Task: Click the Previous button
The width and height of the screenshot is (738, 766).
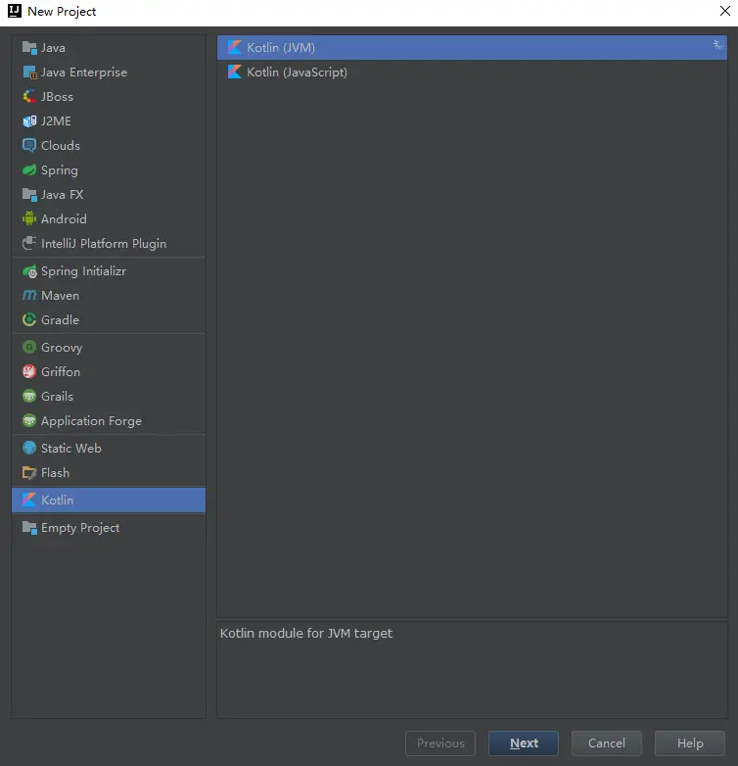Action: point(440,743)
